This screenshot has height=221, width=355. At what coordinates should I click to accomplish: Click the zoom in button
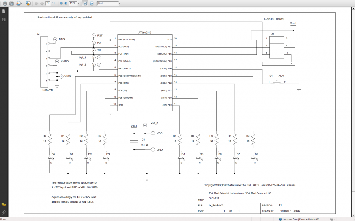coord(66,3)
